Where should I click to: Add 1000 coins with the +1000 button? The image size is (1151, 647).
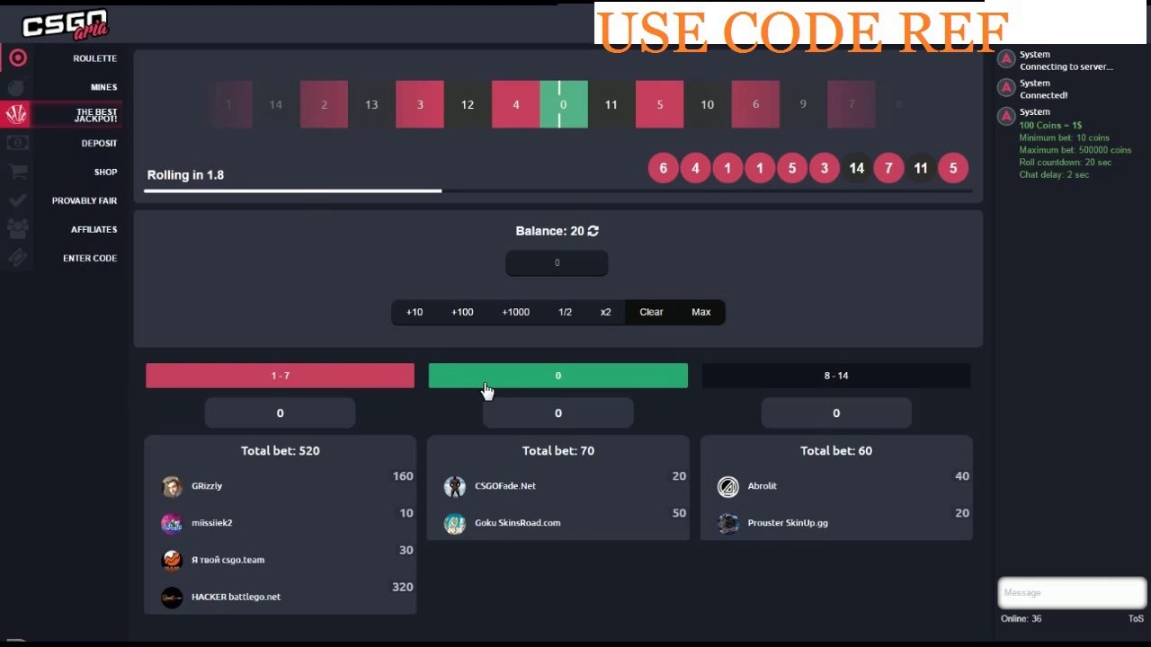point(516,312)
